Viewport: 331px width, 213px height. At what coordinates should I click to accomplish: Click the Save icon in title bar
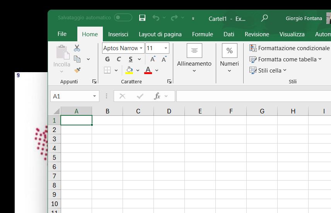142,18
